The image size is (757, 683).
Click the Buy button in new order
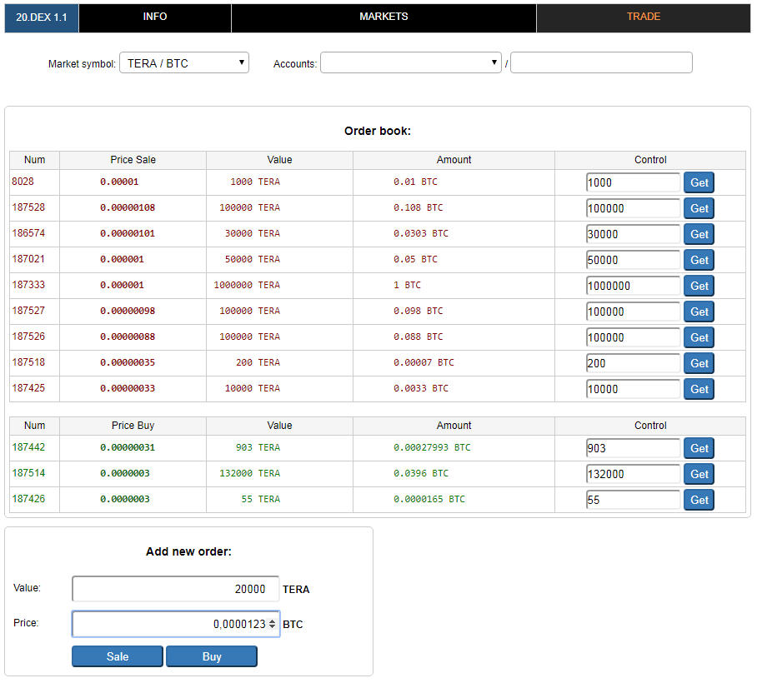(x=212, y=656)
